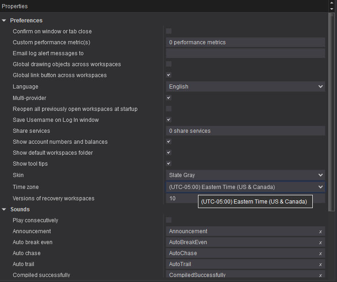This screenshot has height=282, width=337.
Task: Click the share services field
Action: point(245,131)
